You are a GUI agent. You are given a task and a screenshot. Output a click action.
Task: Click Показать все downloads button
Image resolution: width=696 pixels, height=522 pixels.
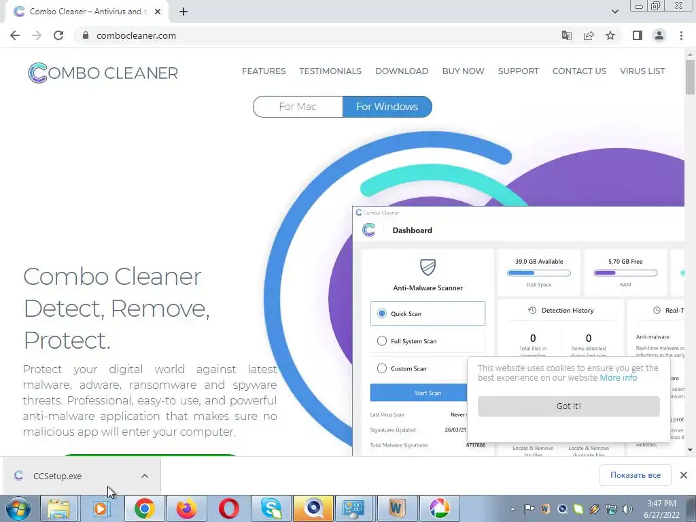tap(636, 475)
